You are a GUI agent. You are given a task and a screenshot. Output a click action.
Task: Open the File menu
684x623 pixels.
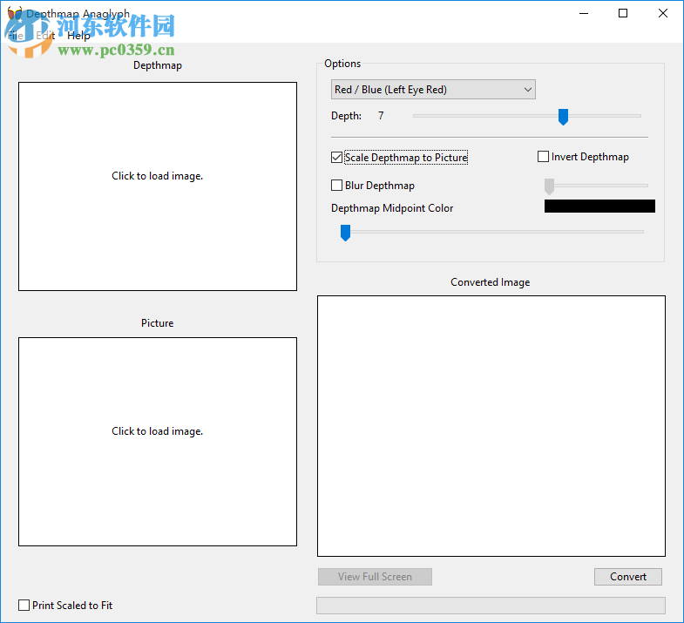pos(16,36)
